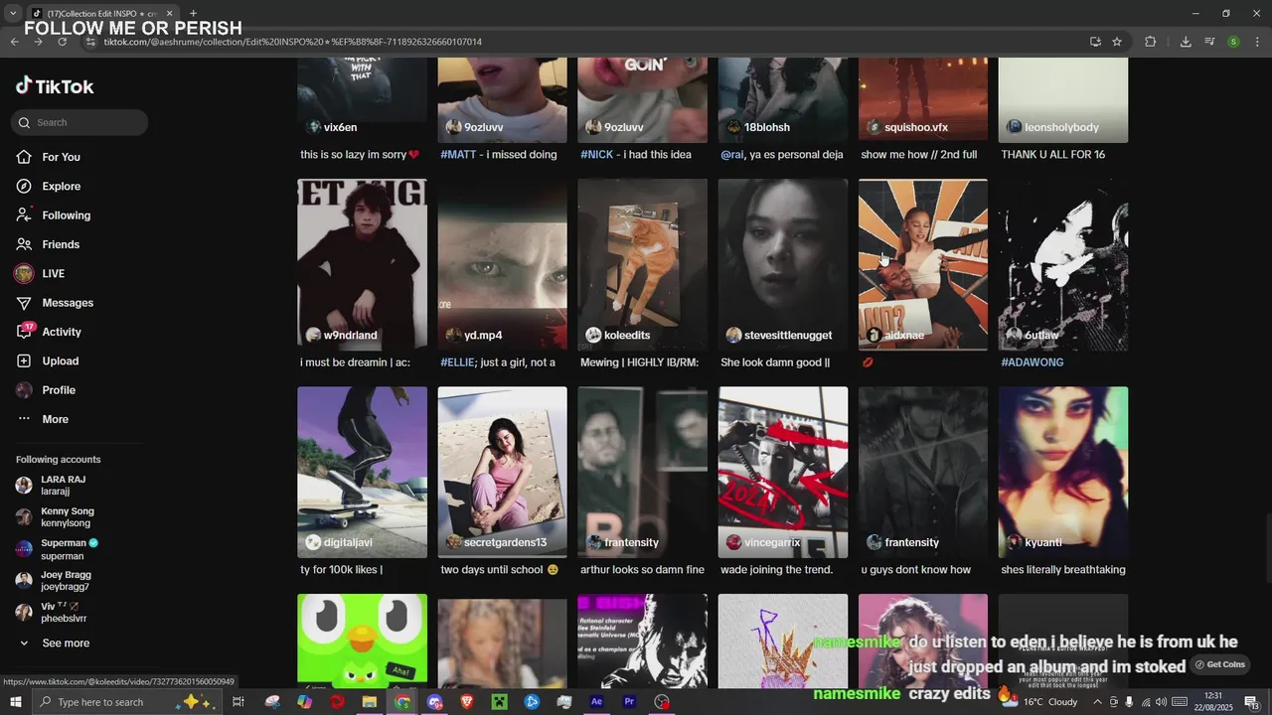Click caption "arthur looks so damn fine"
This screenshot has height=715, width=1272.
(x=642, y=570)
